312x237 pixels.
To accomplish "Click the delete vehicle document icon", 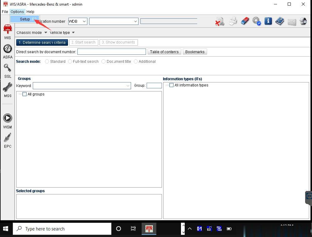I will click(220, 21).
